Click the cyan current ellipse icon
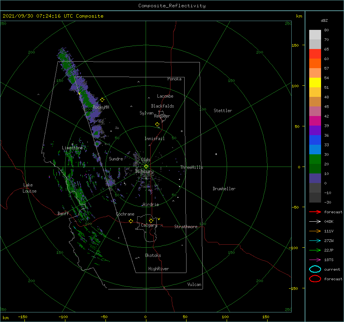This screenshot has height=322, width=344. [315, 269]
